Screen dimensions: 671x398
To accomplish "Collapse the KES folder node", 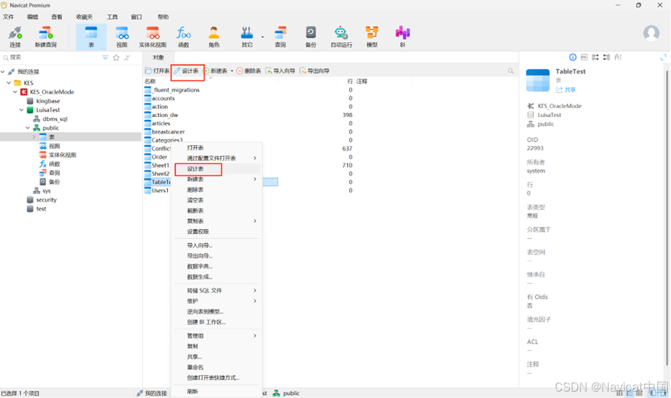I will (x=9, y=83).
